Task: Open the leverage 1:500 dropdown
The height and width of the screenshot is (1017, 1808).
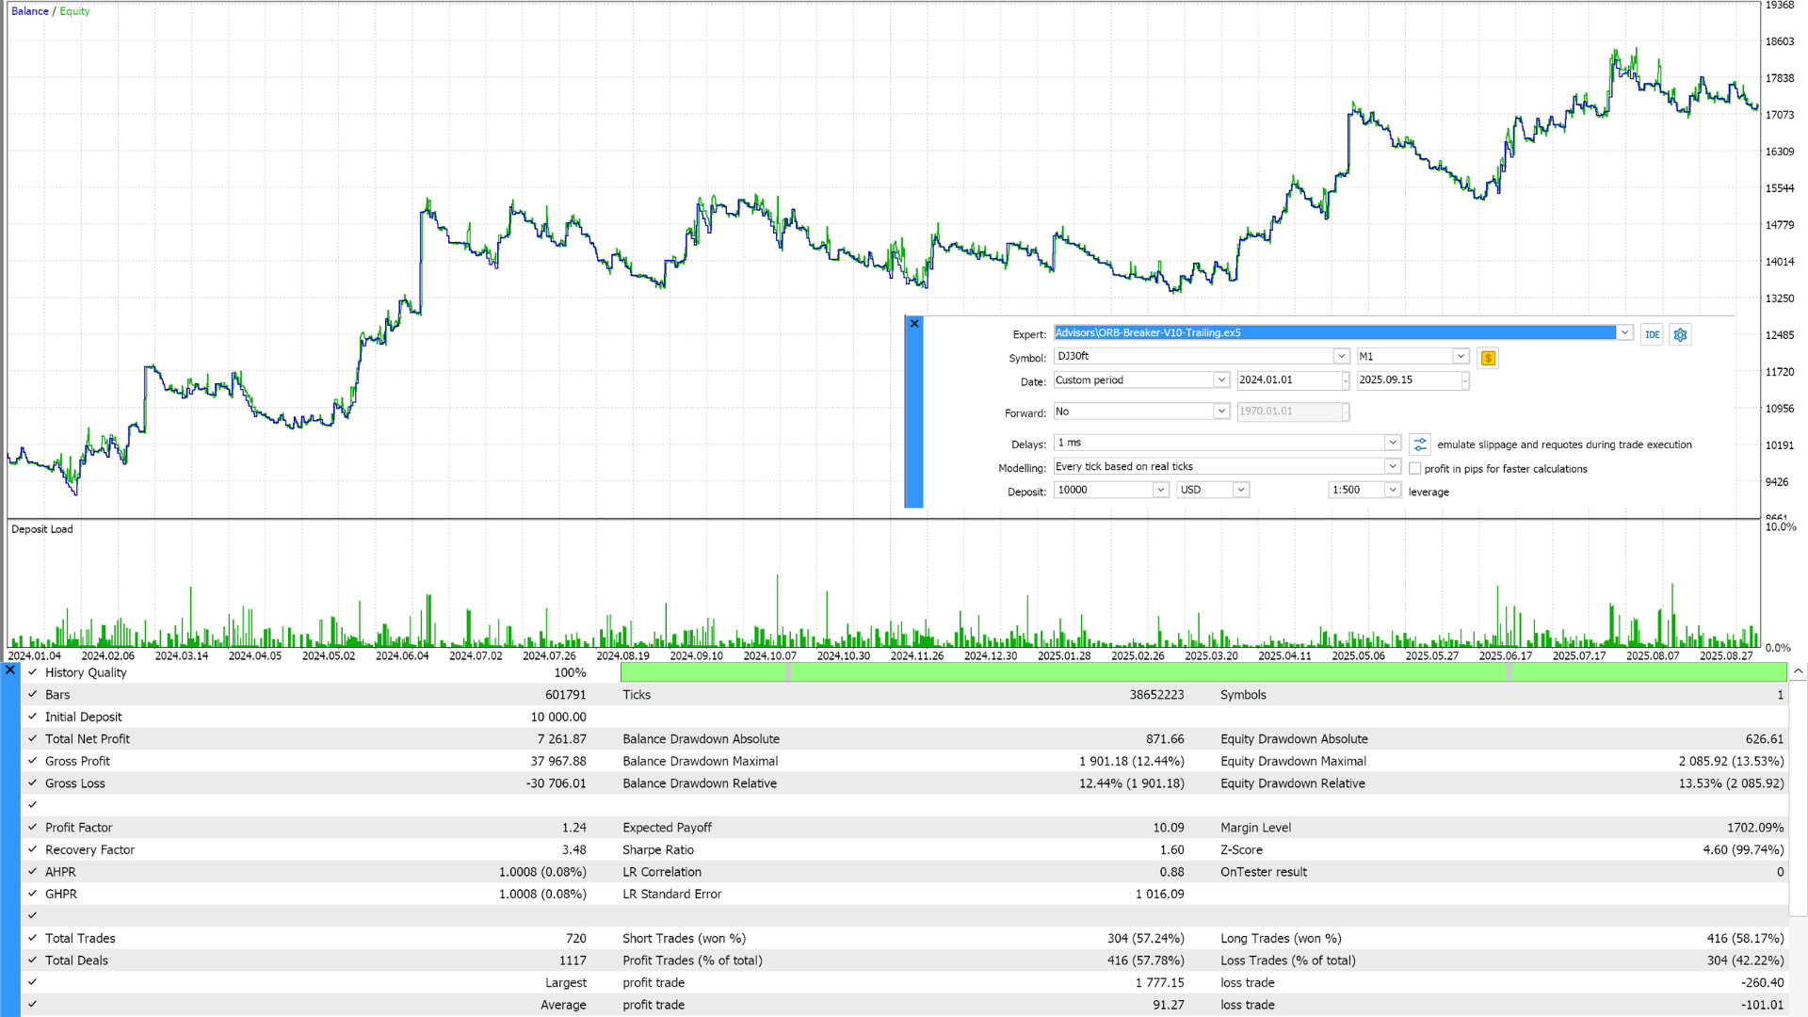Action: click(1392, 490)
